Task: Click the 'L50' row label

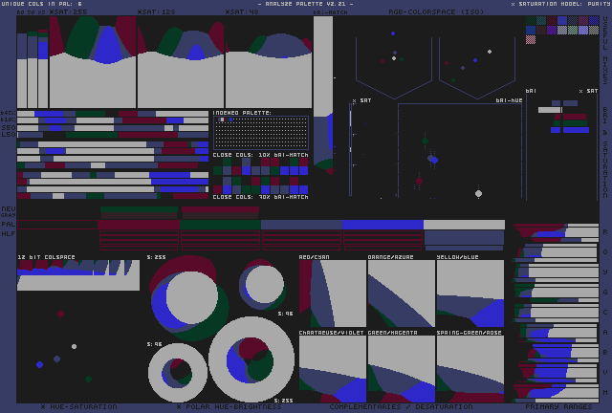Action: coord(9,135)
